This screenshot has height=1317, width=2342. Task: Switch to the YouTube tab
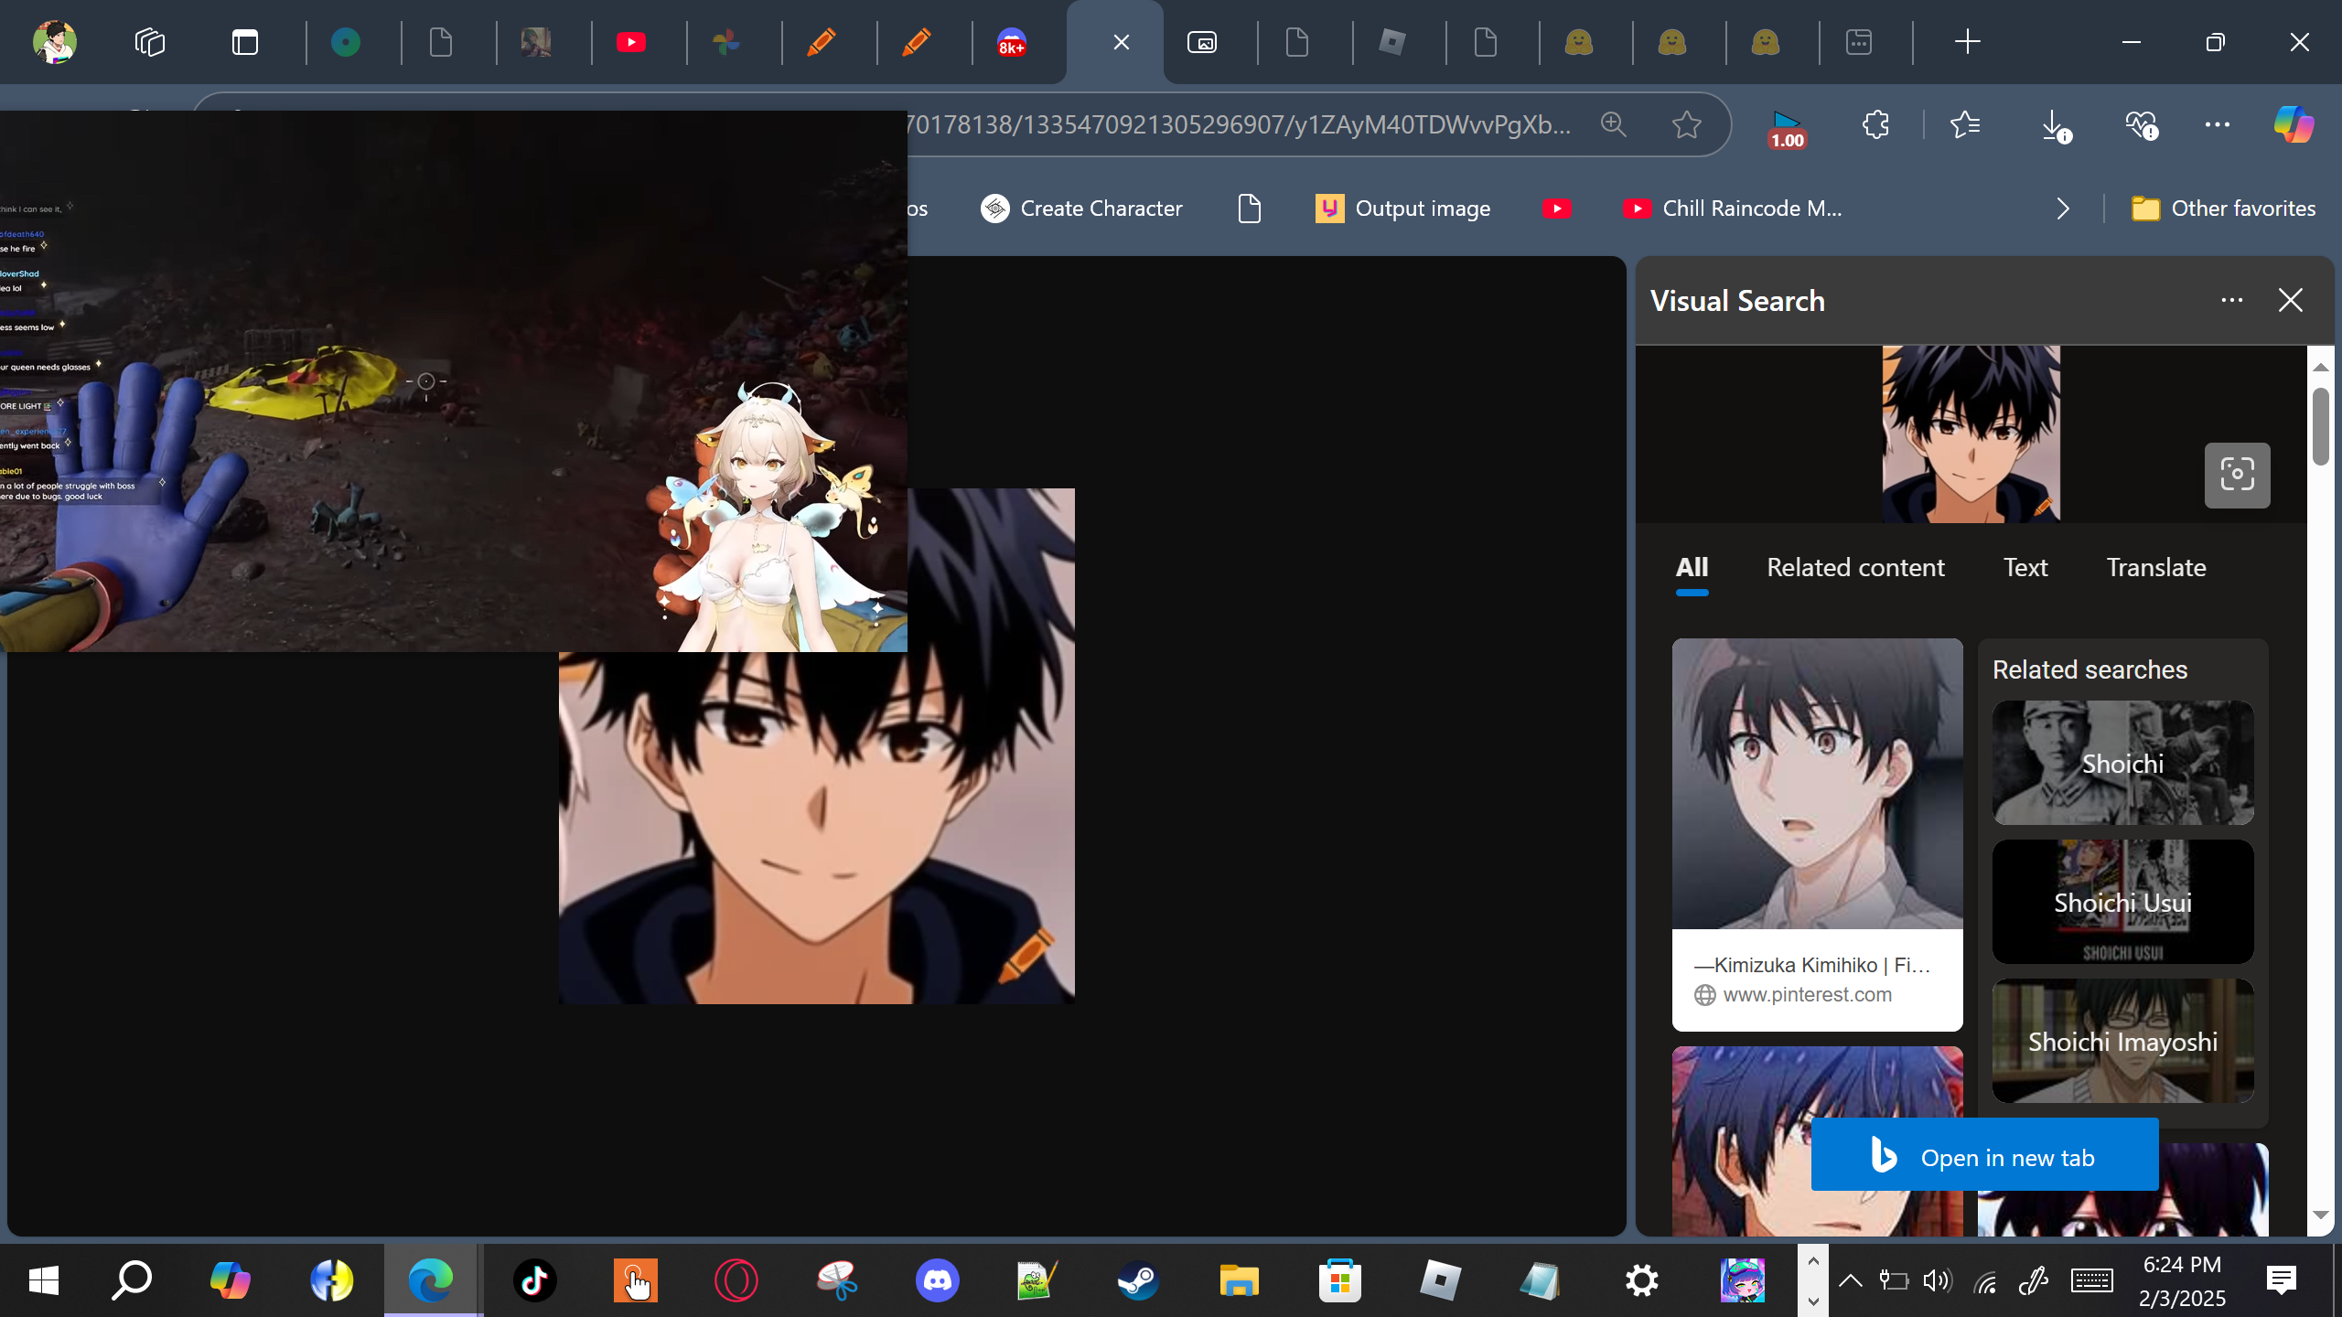point(631,42)
